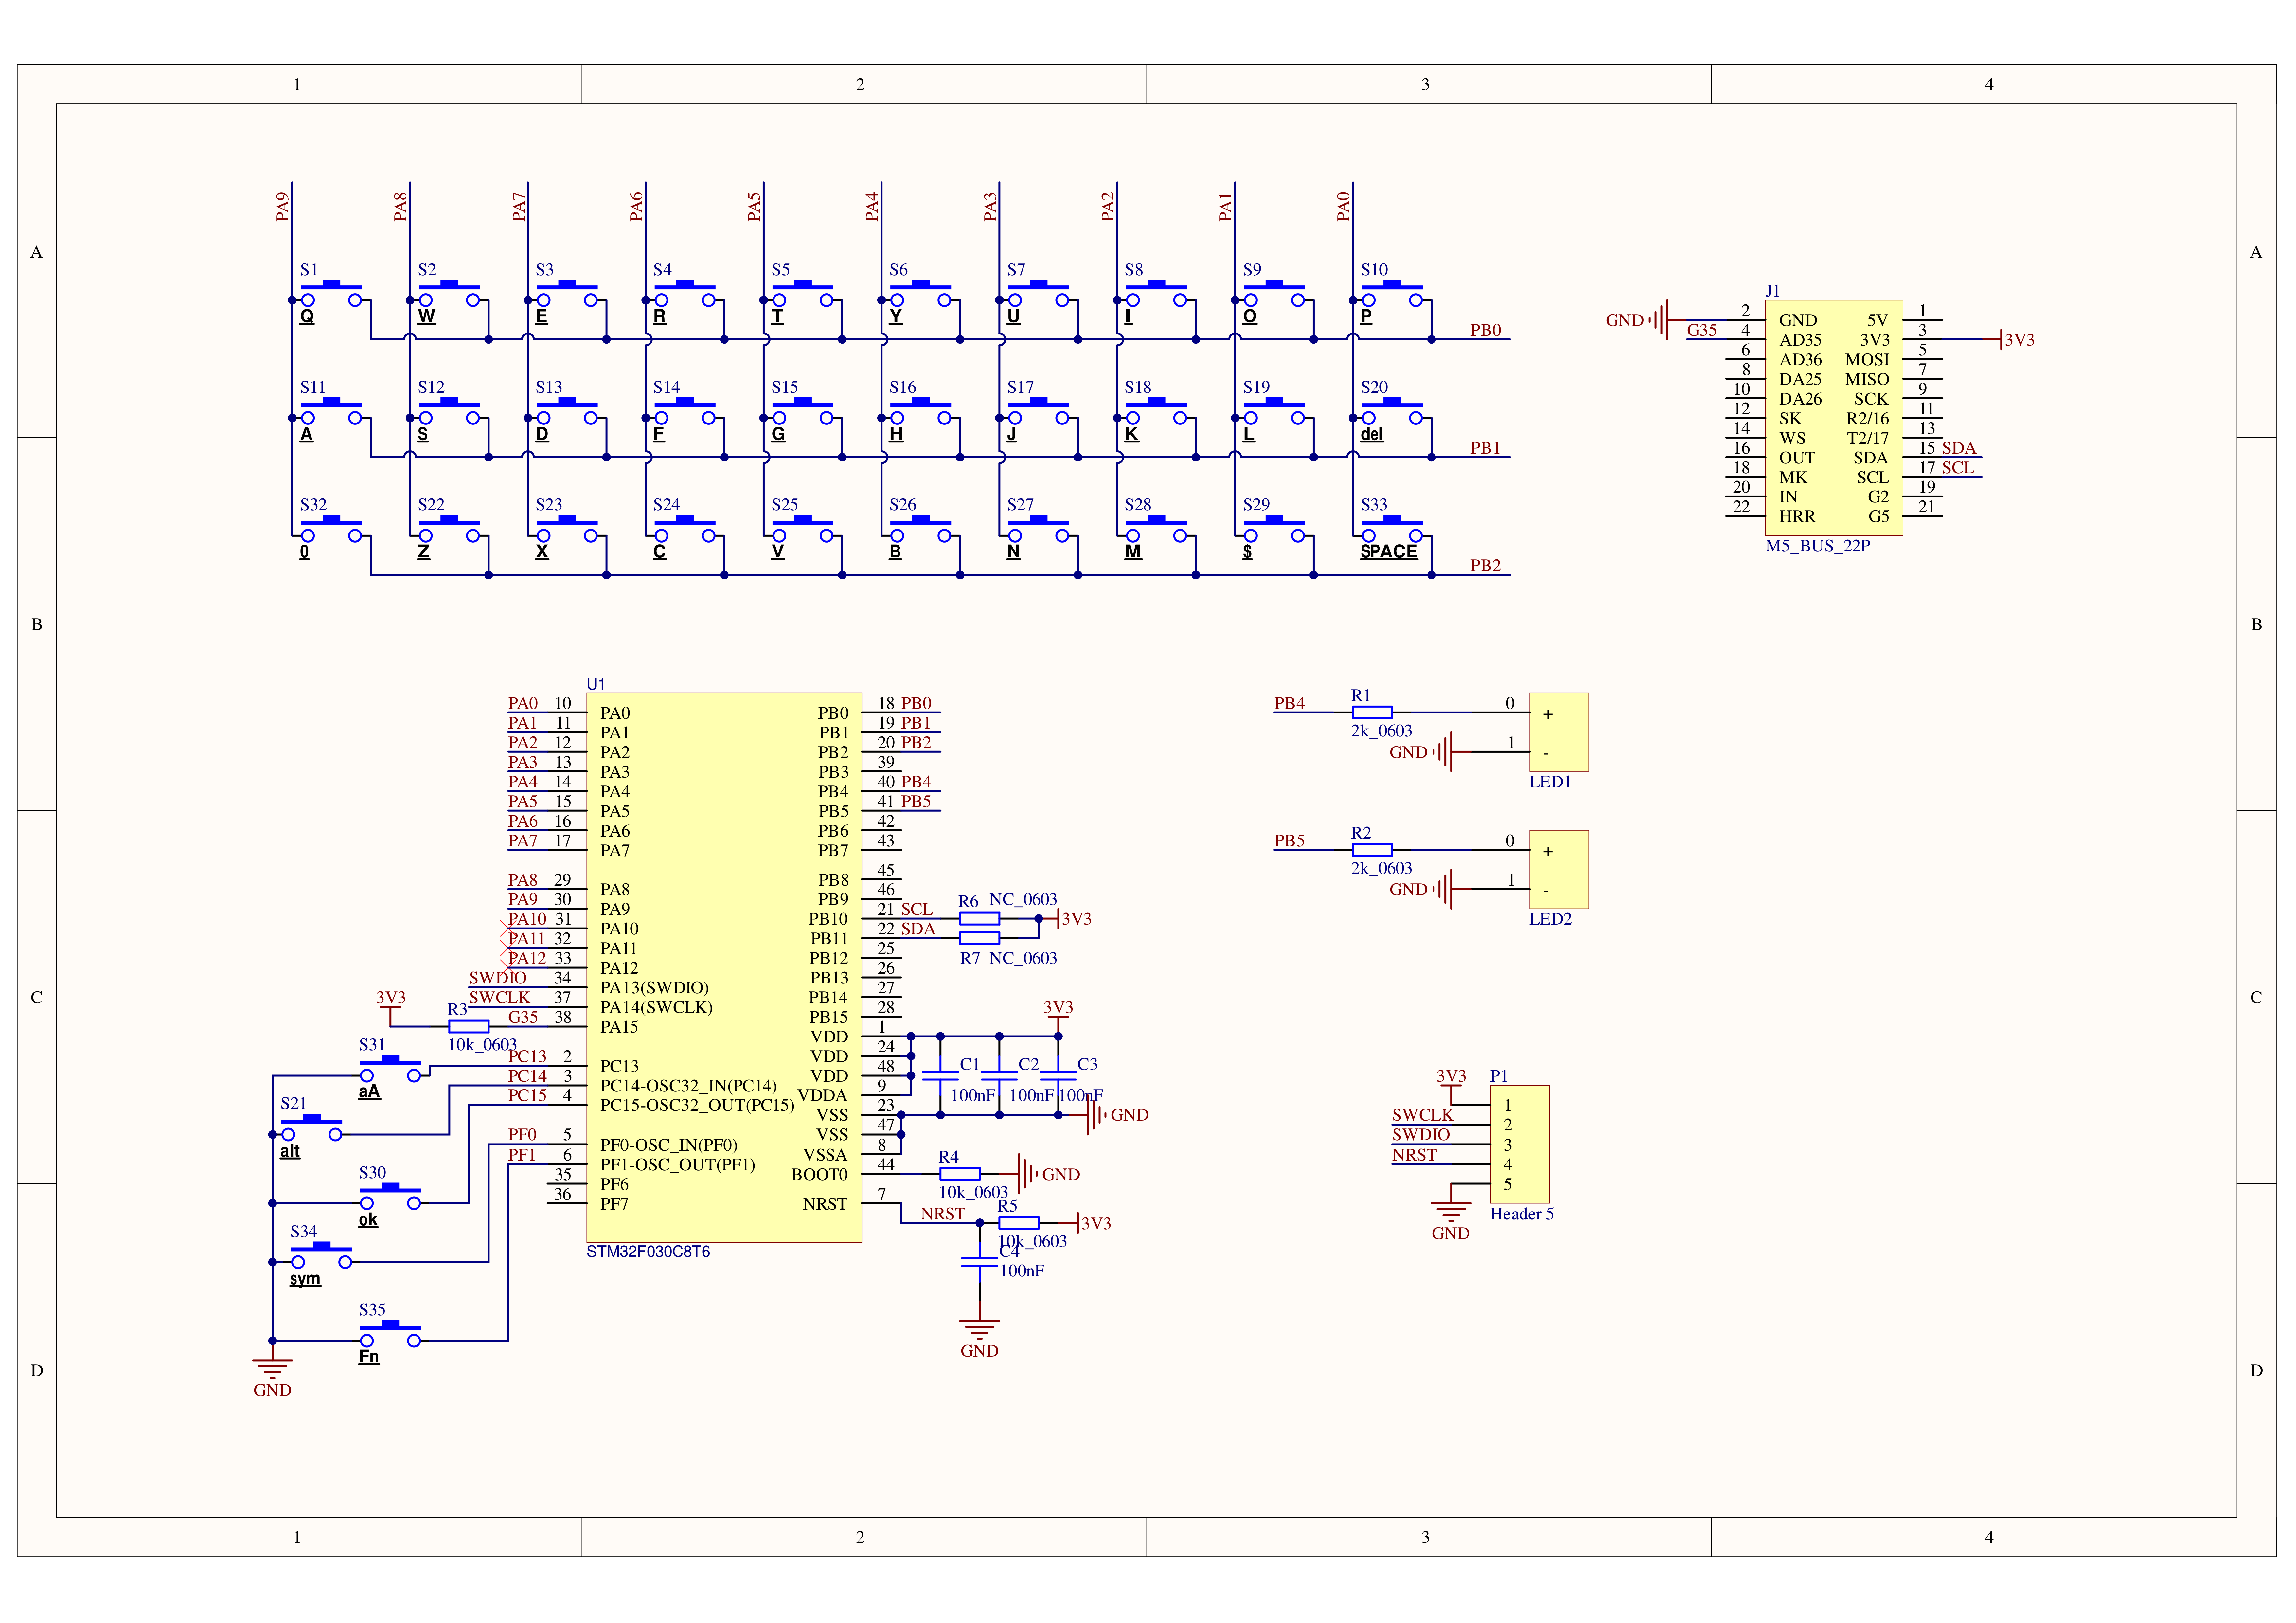Click the S30 ok key switch

[390, 1196]
